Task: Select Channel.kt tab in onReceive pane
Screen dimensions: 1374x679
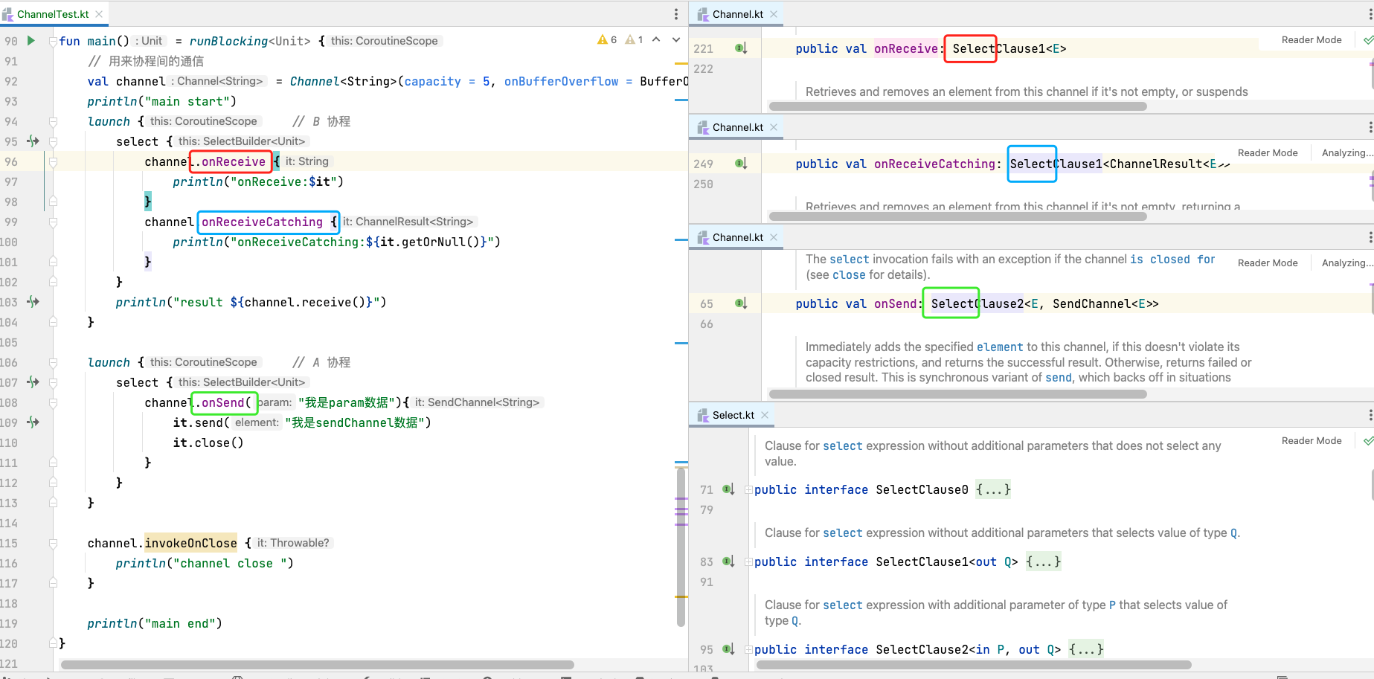Action: (x=737, y=14)
